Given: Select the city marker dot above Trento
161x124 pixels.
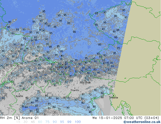Looking at the screenshot, I should tap(75, 88).
